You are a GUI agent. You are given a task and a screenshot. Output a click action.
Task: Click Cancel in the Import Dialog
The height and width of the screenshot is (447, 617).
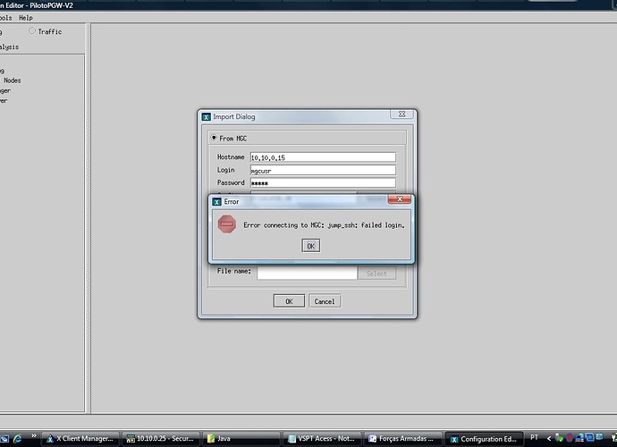(325, 301)
